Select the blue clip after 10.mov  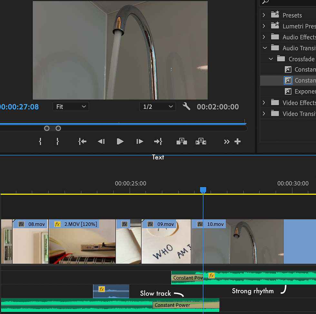click(300, 241)
